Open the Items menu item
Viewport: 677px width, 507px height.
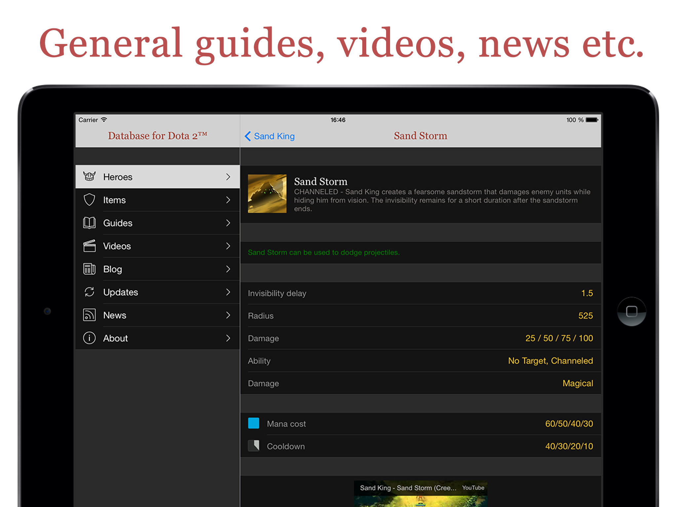click(158, 200)
